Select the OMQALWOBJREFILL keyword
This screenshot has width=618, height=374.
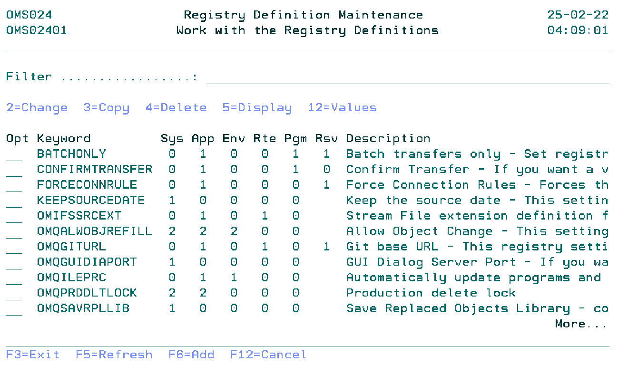click(94, 231)
